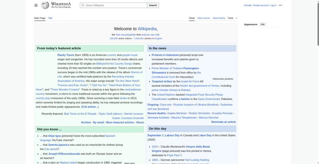Click the Gaza war ongoing link

click(165, 105)
